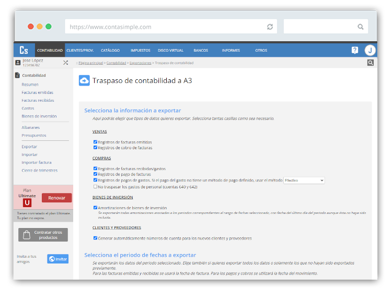Open Facturas recibidas in the sidebar
This screenshot has height=288, width=392.
click(38, 100)
